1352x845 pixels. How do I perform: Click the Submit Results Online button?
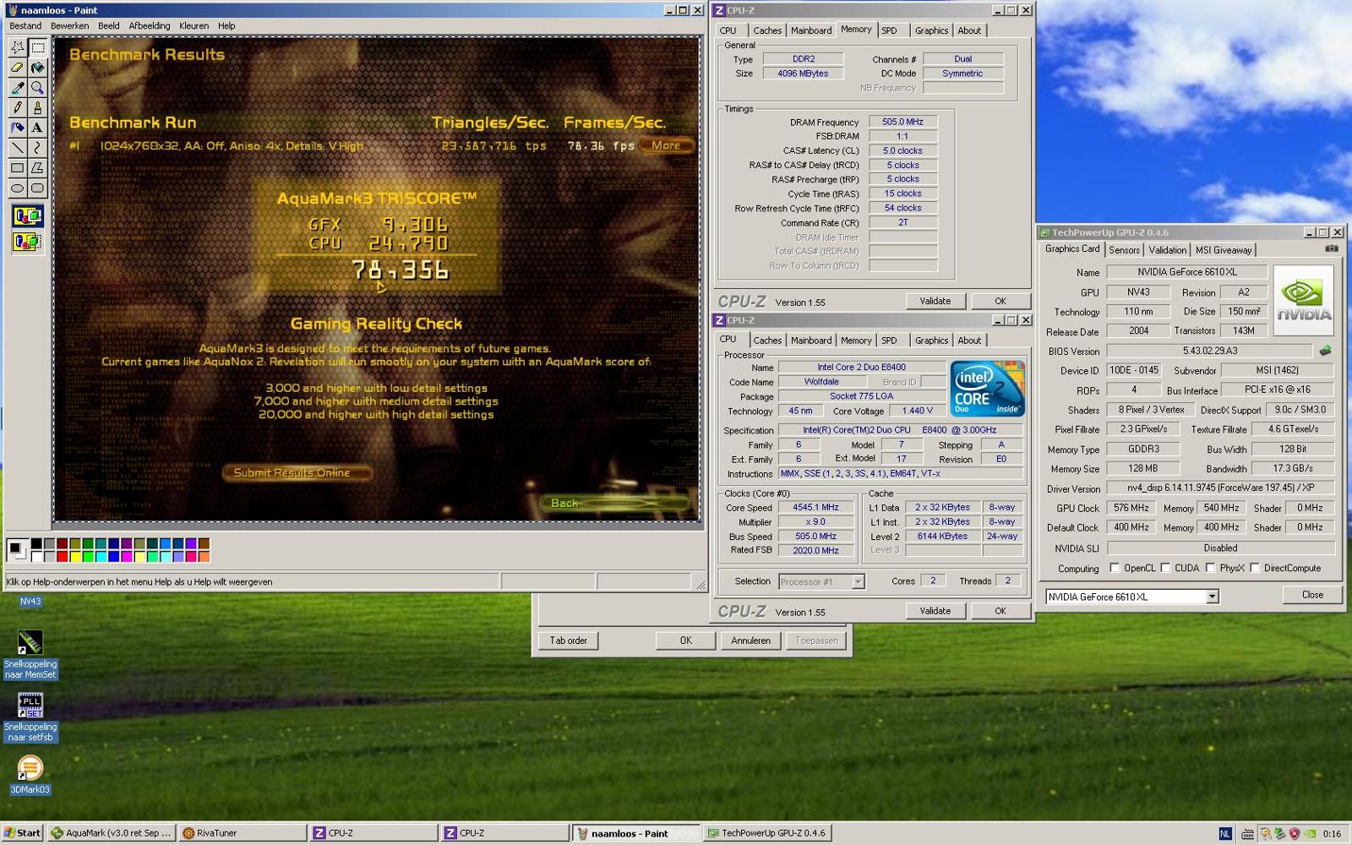click(x=298, y=472)
